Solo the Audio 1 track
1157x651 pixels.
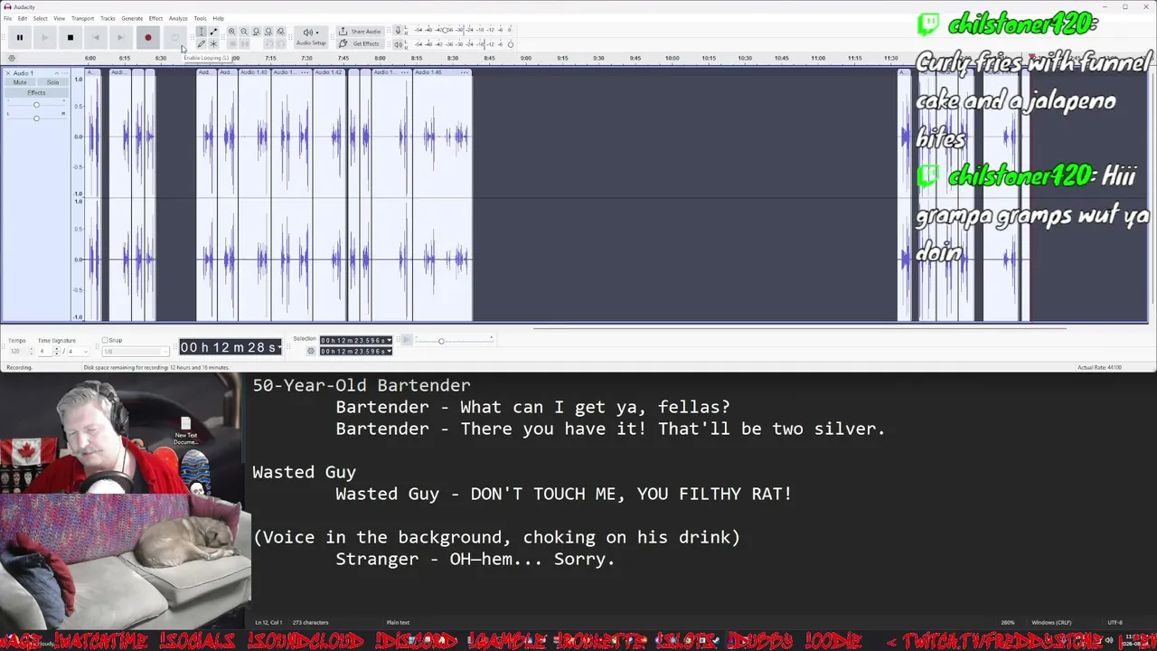[52, 82]
